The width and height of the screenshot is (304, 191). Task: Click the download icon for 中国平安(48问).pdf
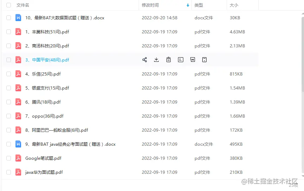(x=156, y=60)
